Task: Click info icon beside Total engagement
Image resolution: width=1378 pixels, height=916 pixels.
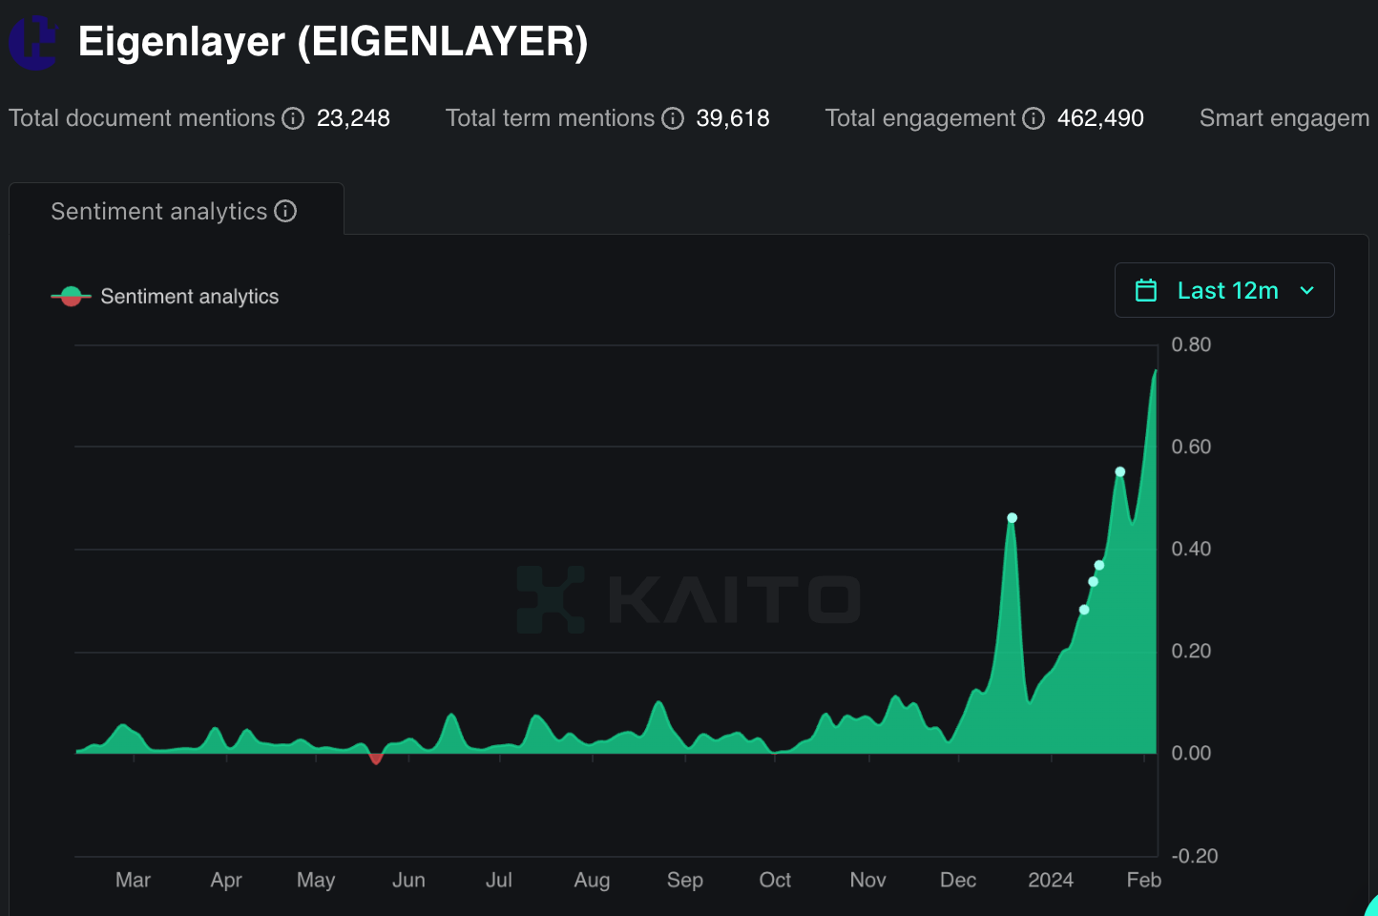Action: tap(1033, 118)
